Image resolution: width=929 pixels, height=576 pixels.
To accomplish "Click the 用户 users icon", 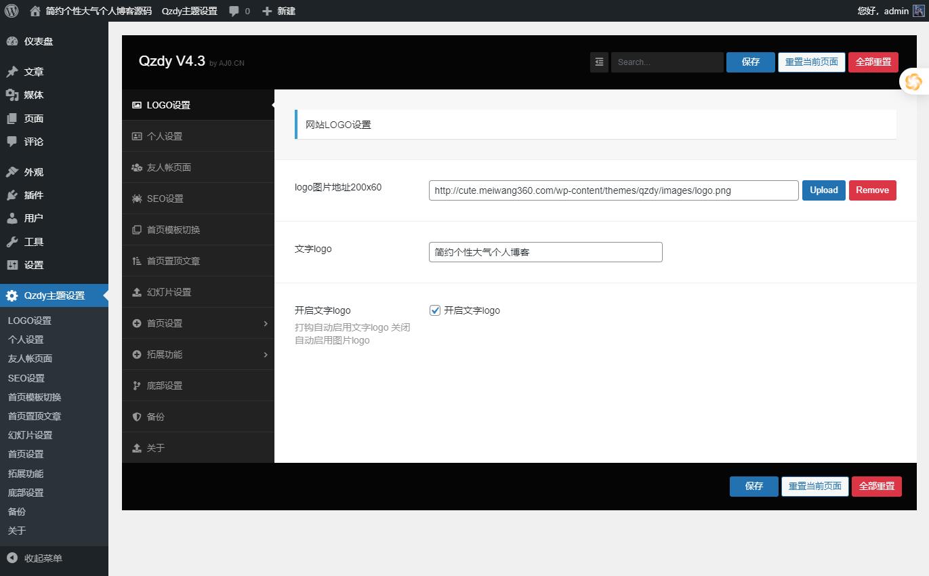I will (12, 218).
